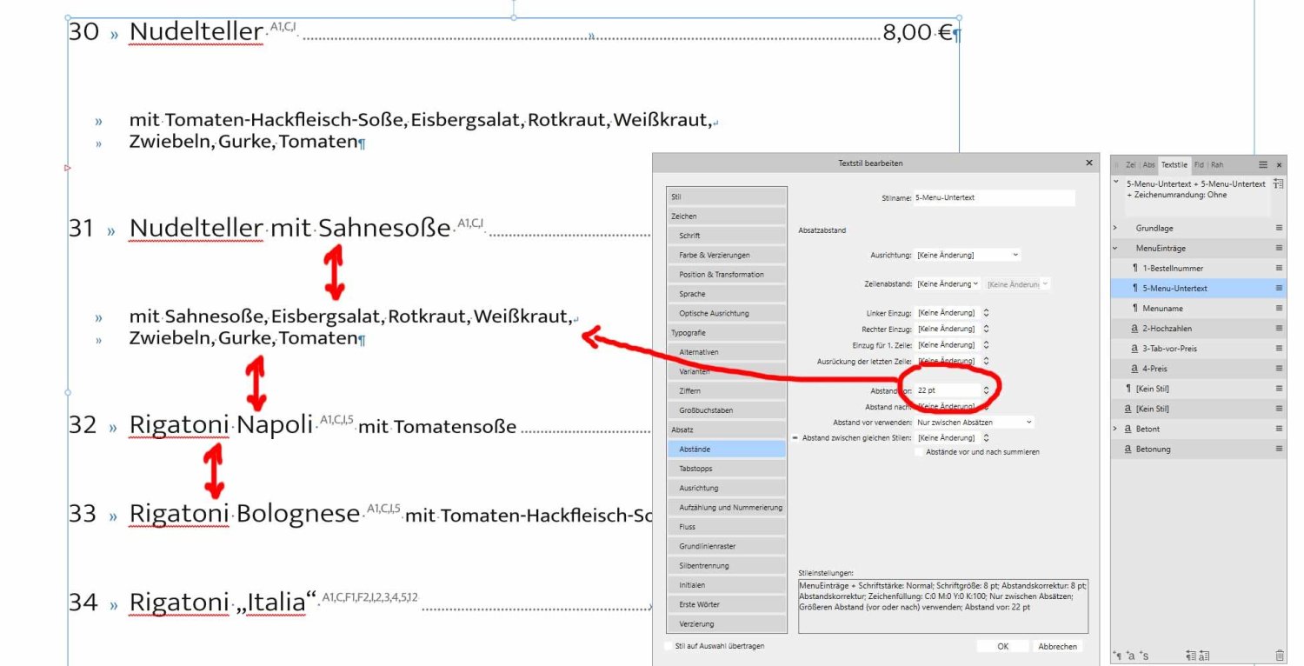Delete the selected text style
This screenshot has width=1304, height=666.
tap(1280, 656)
